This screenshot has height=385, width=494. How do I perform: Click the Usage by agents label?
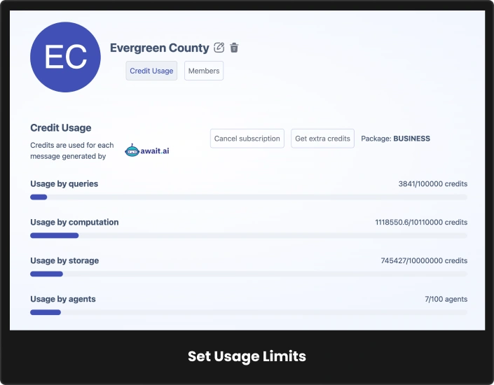(x=63, y=299)
